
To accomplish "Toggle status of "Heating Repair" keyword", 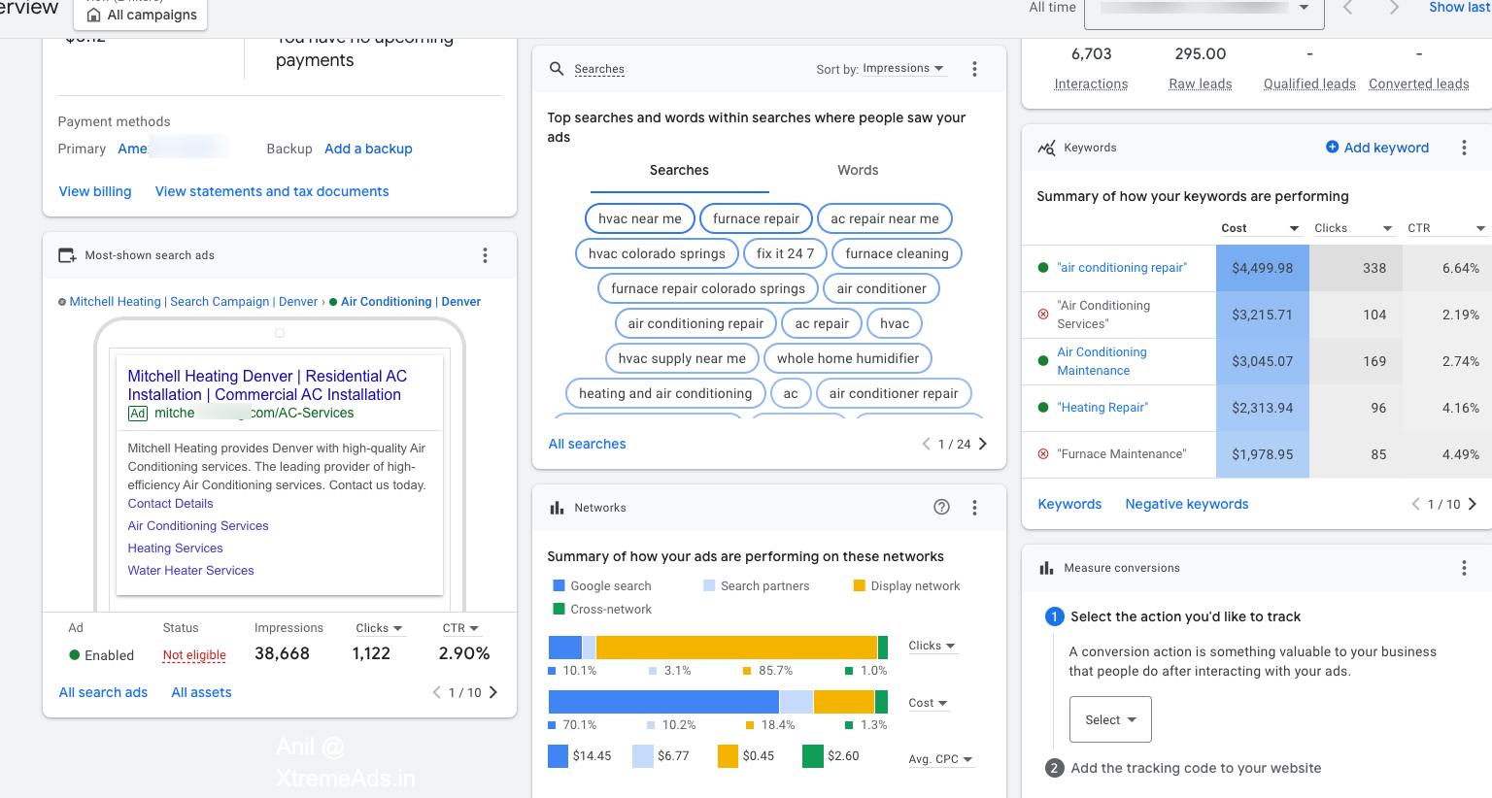I will point(1043,408).
